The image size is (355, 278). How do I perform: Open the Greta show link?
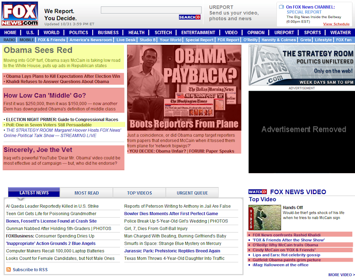click(x=306, y=40)
